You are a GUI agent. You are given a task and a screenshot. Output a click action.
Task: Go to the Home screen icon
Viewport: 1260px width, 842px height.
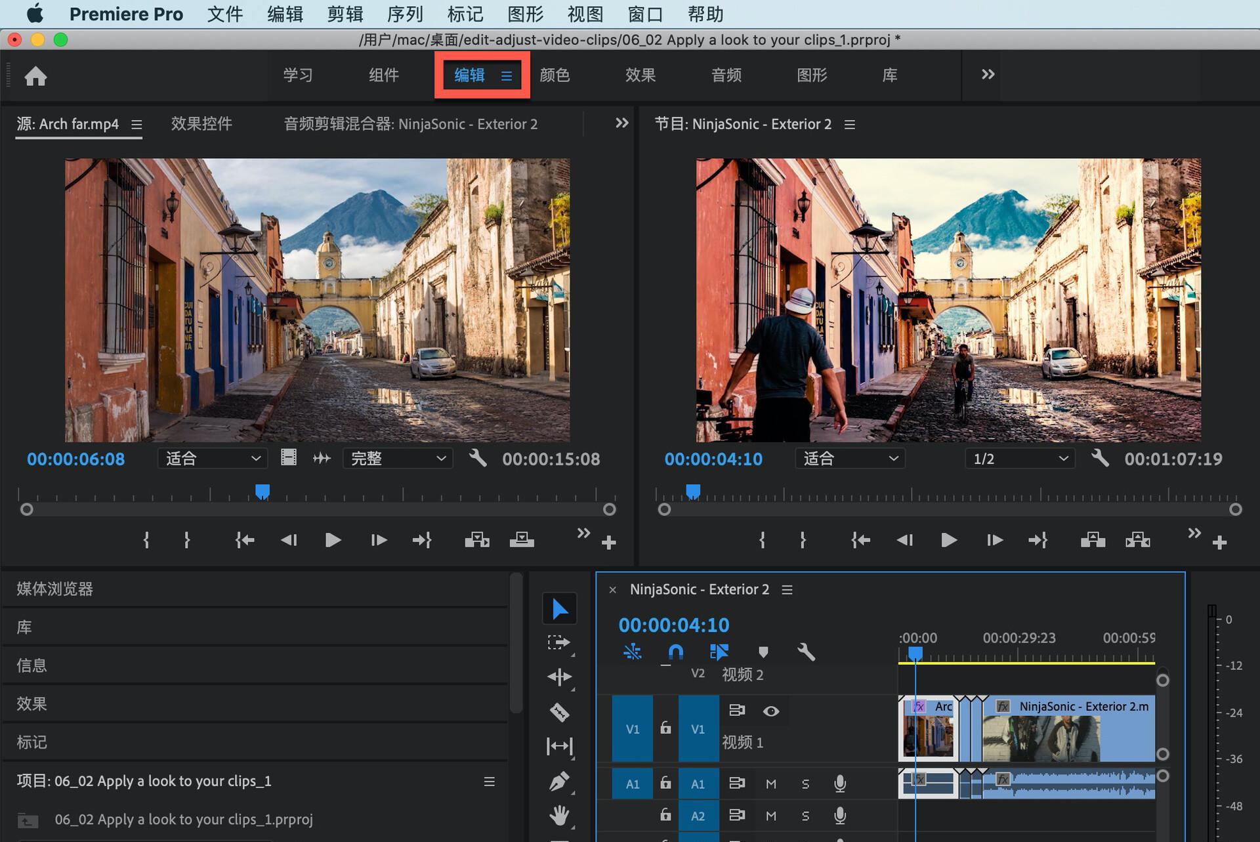pyautogui.click(x=35, y=76)
